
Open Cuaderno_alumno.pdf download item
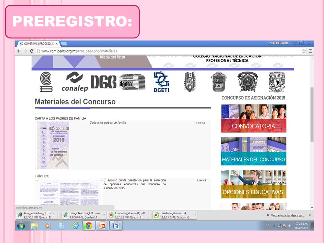click(173, 215)
